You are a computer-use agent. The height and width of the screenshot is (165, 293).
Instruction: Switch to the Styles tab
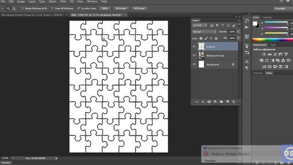pyautogui.click(x=273, y=45)
